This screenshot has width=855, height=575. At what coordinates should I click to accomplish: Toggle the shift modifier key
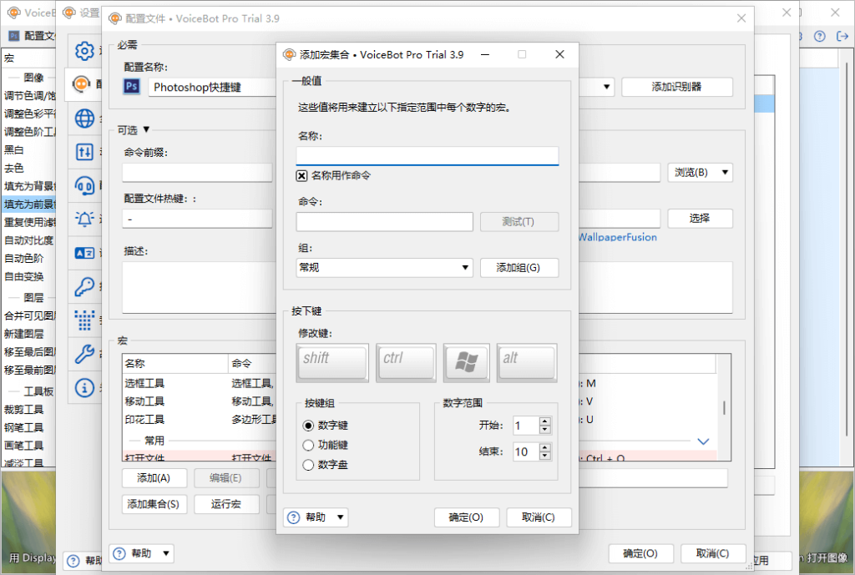pyautogui.click(x=332, y=362)
